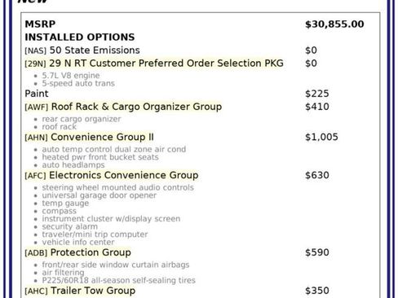Select the MSRP heading label

(x=40, y=24)
